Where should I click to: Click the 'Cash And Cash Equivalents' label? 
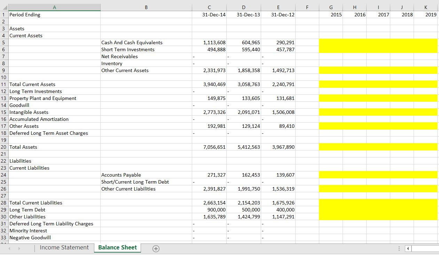click(132, 42)
